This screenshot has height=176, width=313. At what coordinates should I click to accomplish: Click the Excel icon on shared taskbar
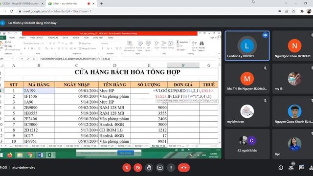pos(50,155)
